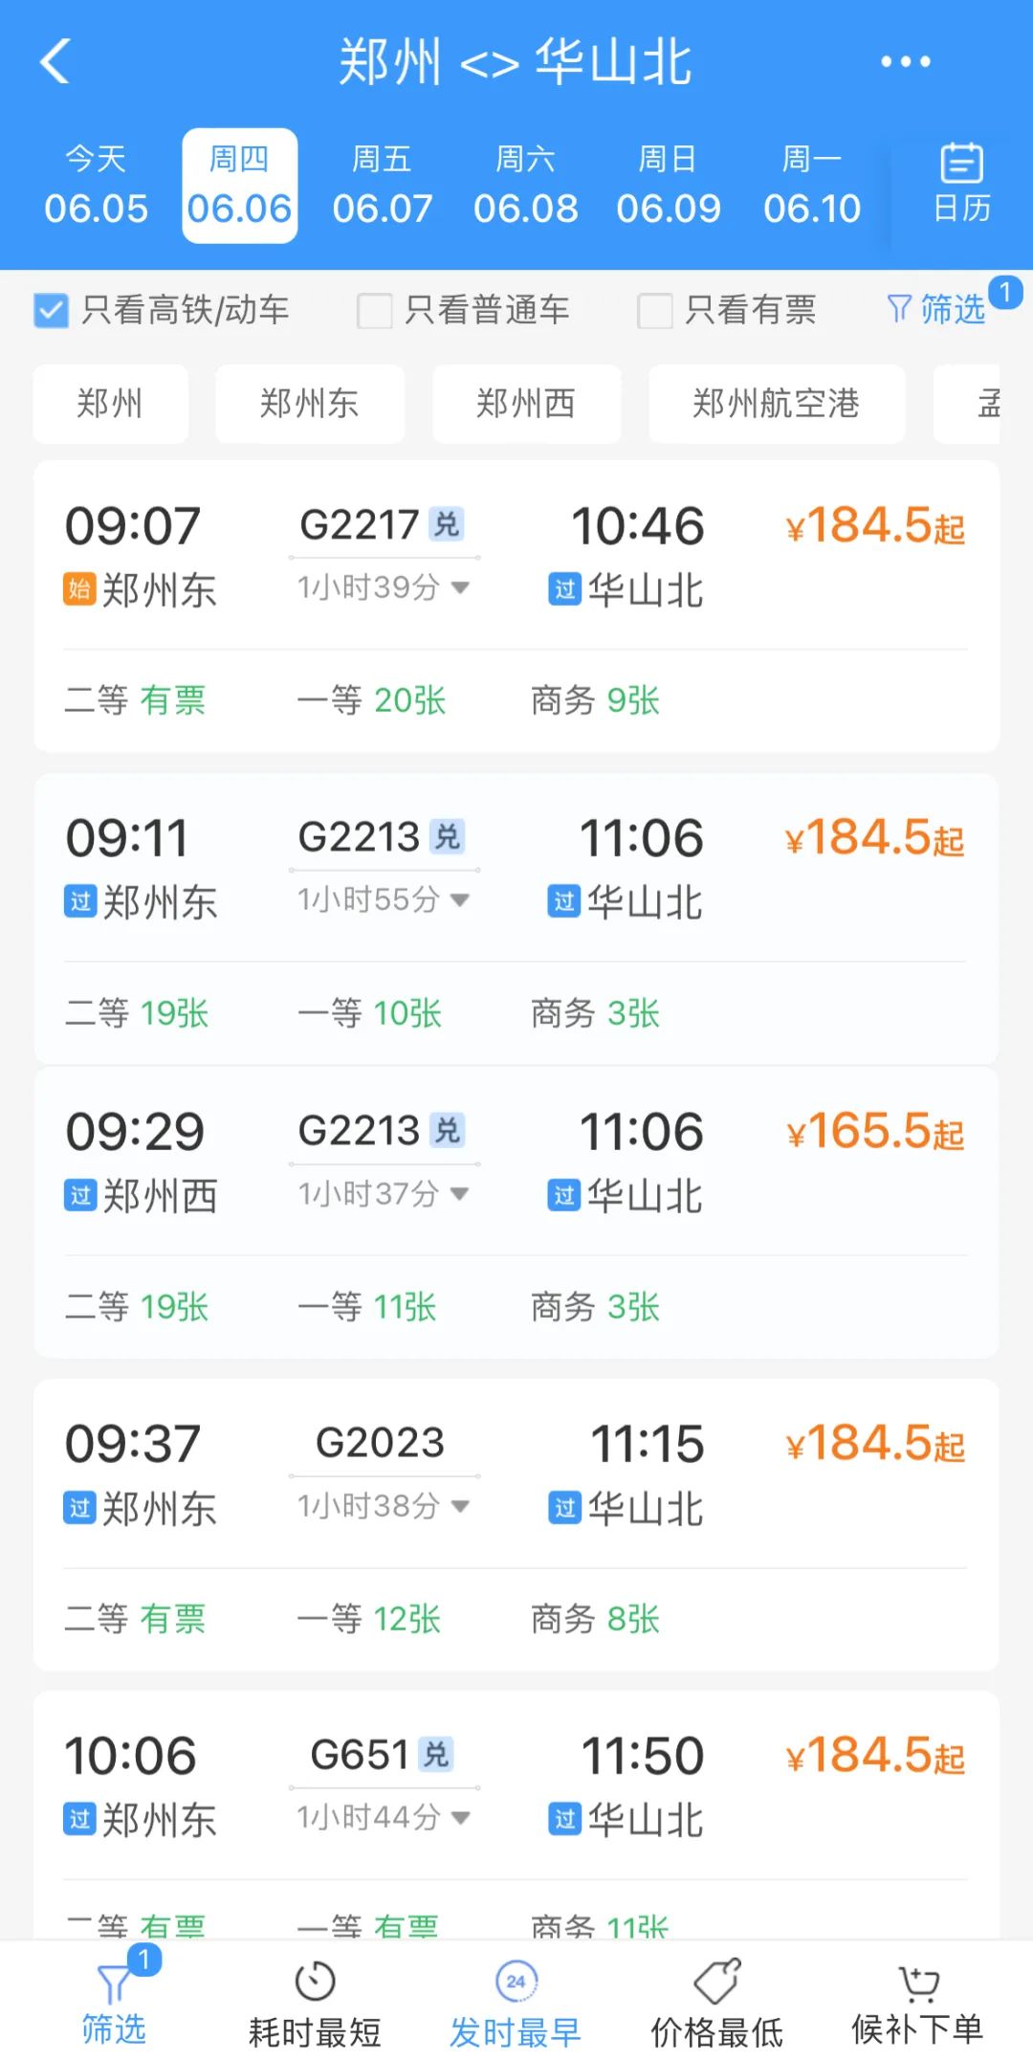The image size is (1033, 2060).
Task: Open the three-dot more options menu
Action: coord(905,62)
